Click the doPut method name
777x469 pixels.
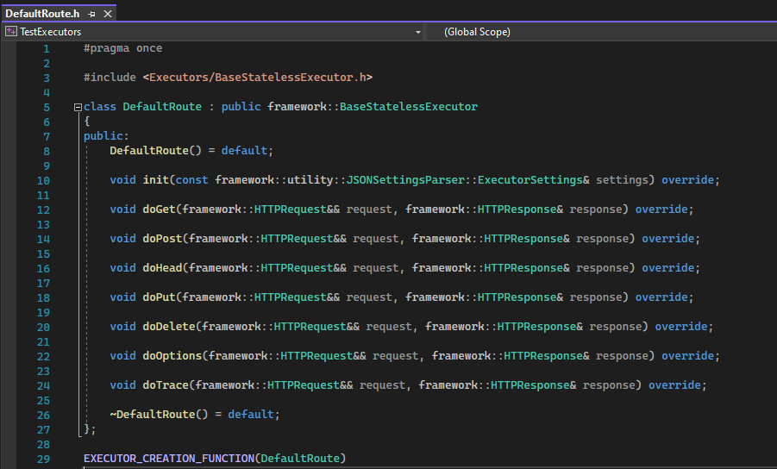tap(159, 297)
